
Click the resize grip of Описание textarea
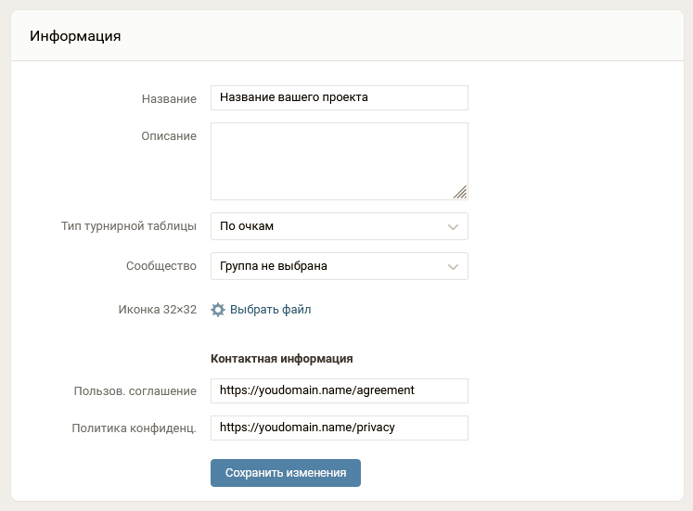460,192
